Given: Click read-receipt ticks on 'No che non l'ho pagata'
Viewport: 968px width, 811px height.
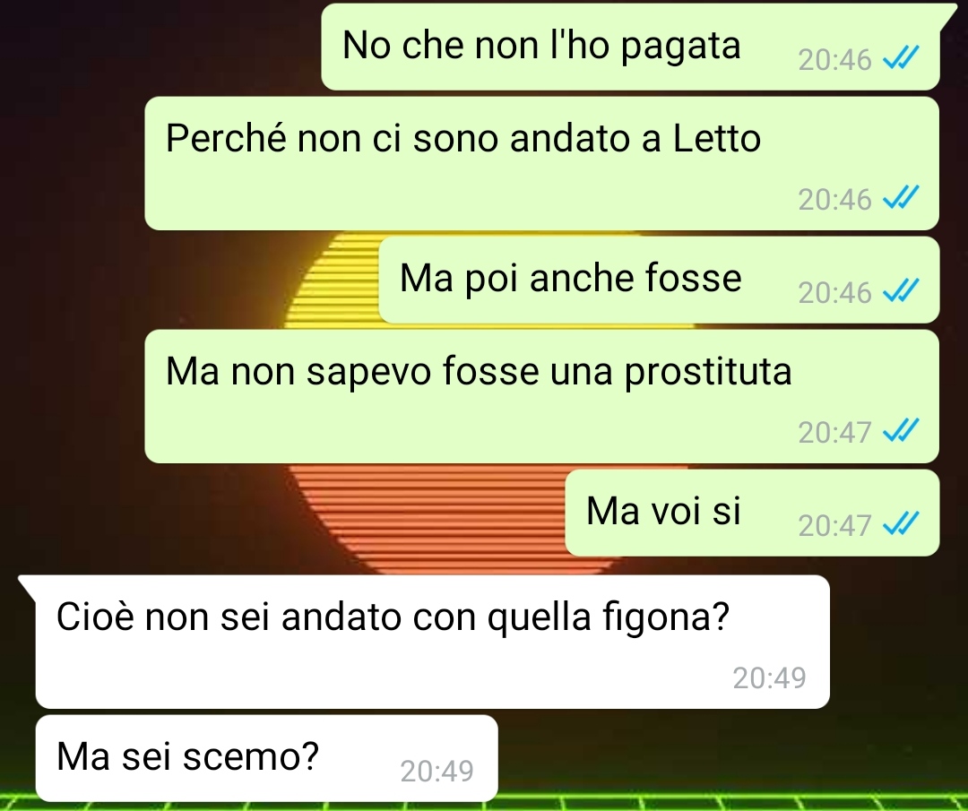Looking at the screenshot, I should (902, 57).
